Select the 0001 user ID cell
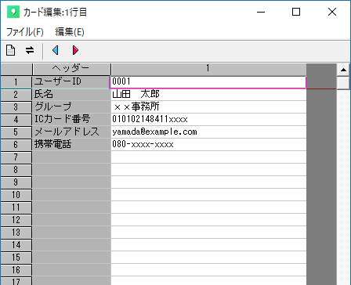Viewport: 351px width, 285px height. [208, 82]
